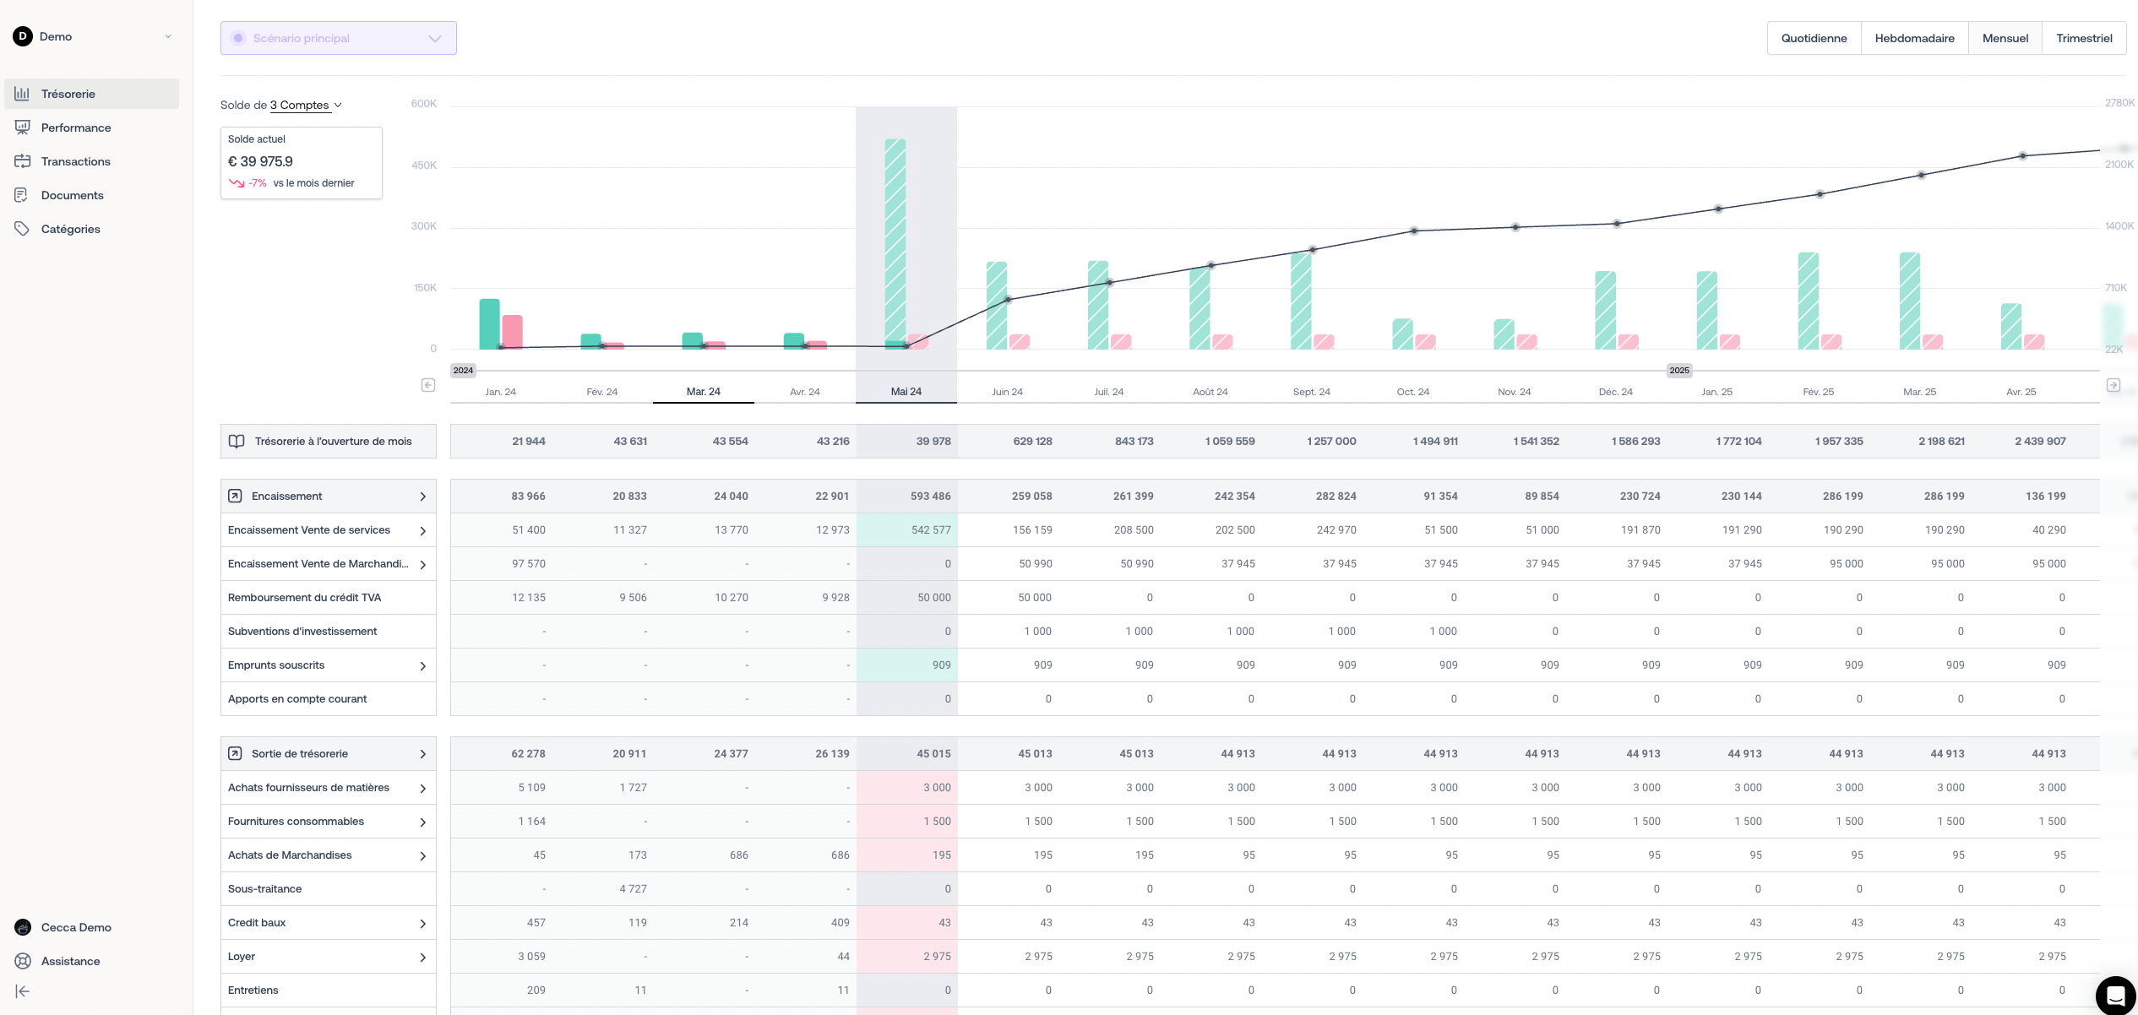Image resolution: width=2138 pixels, height=1015 pixels.
Task: Click the 542 577 cell for Mai 24
Action: click(906, 530)
